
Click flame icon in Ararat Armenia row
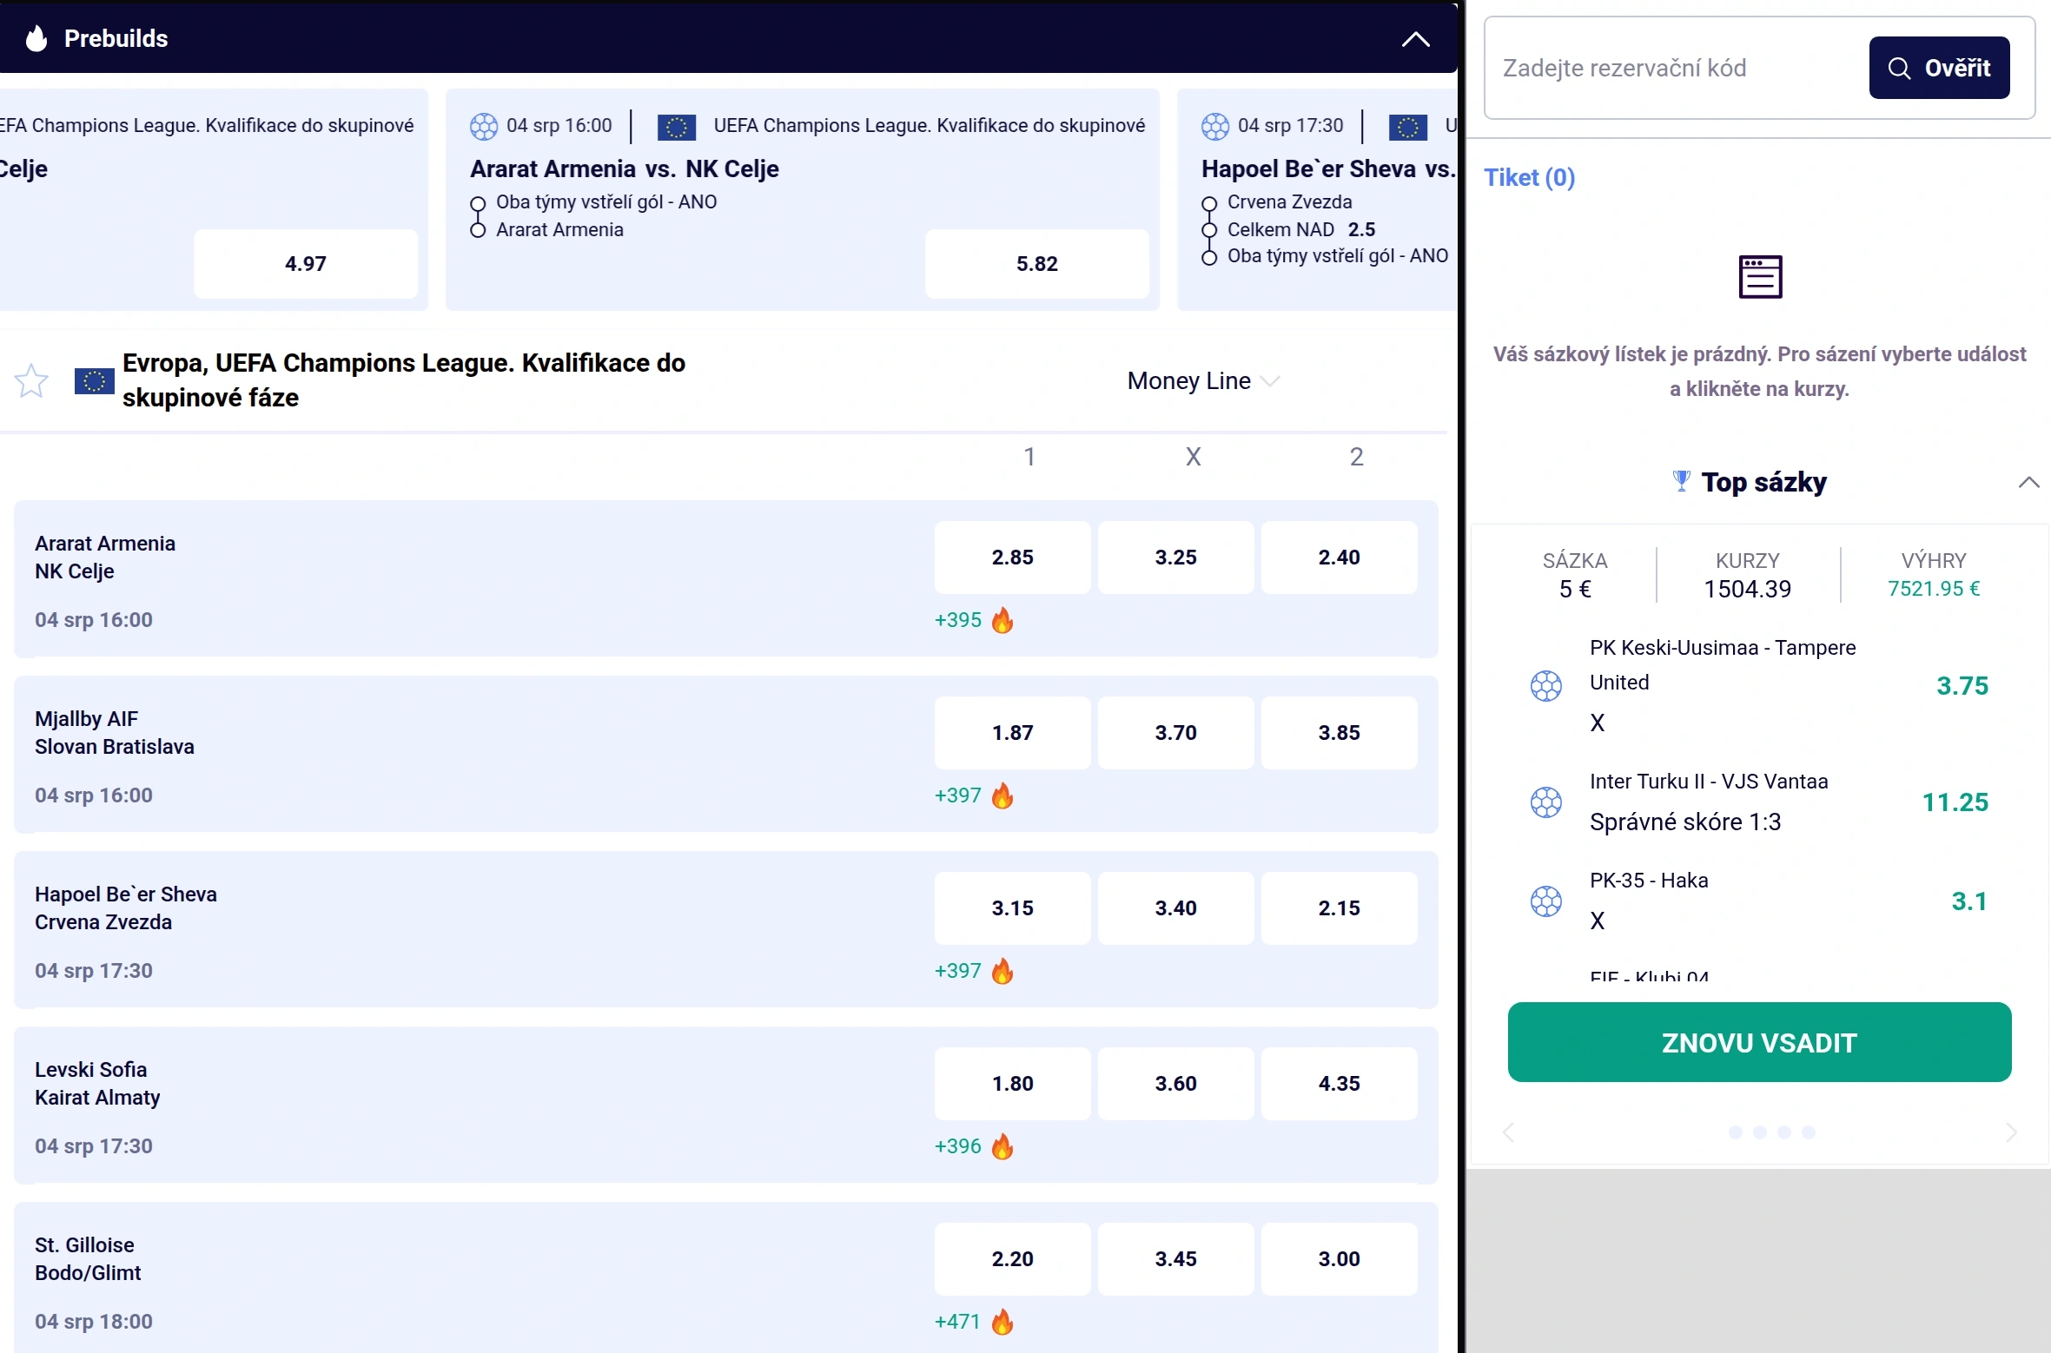(x=1002, y=620)
